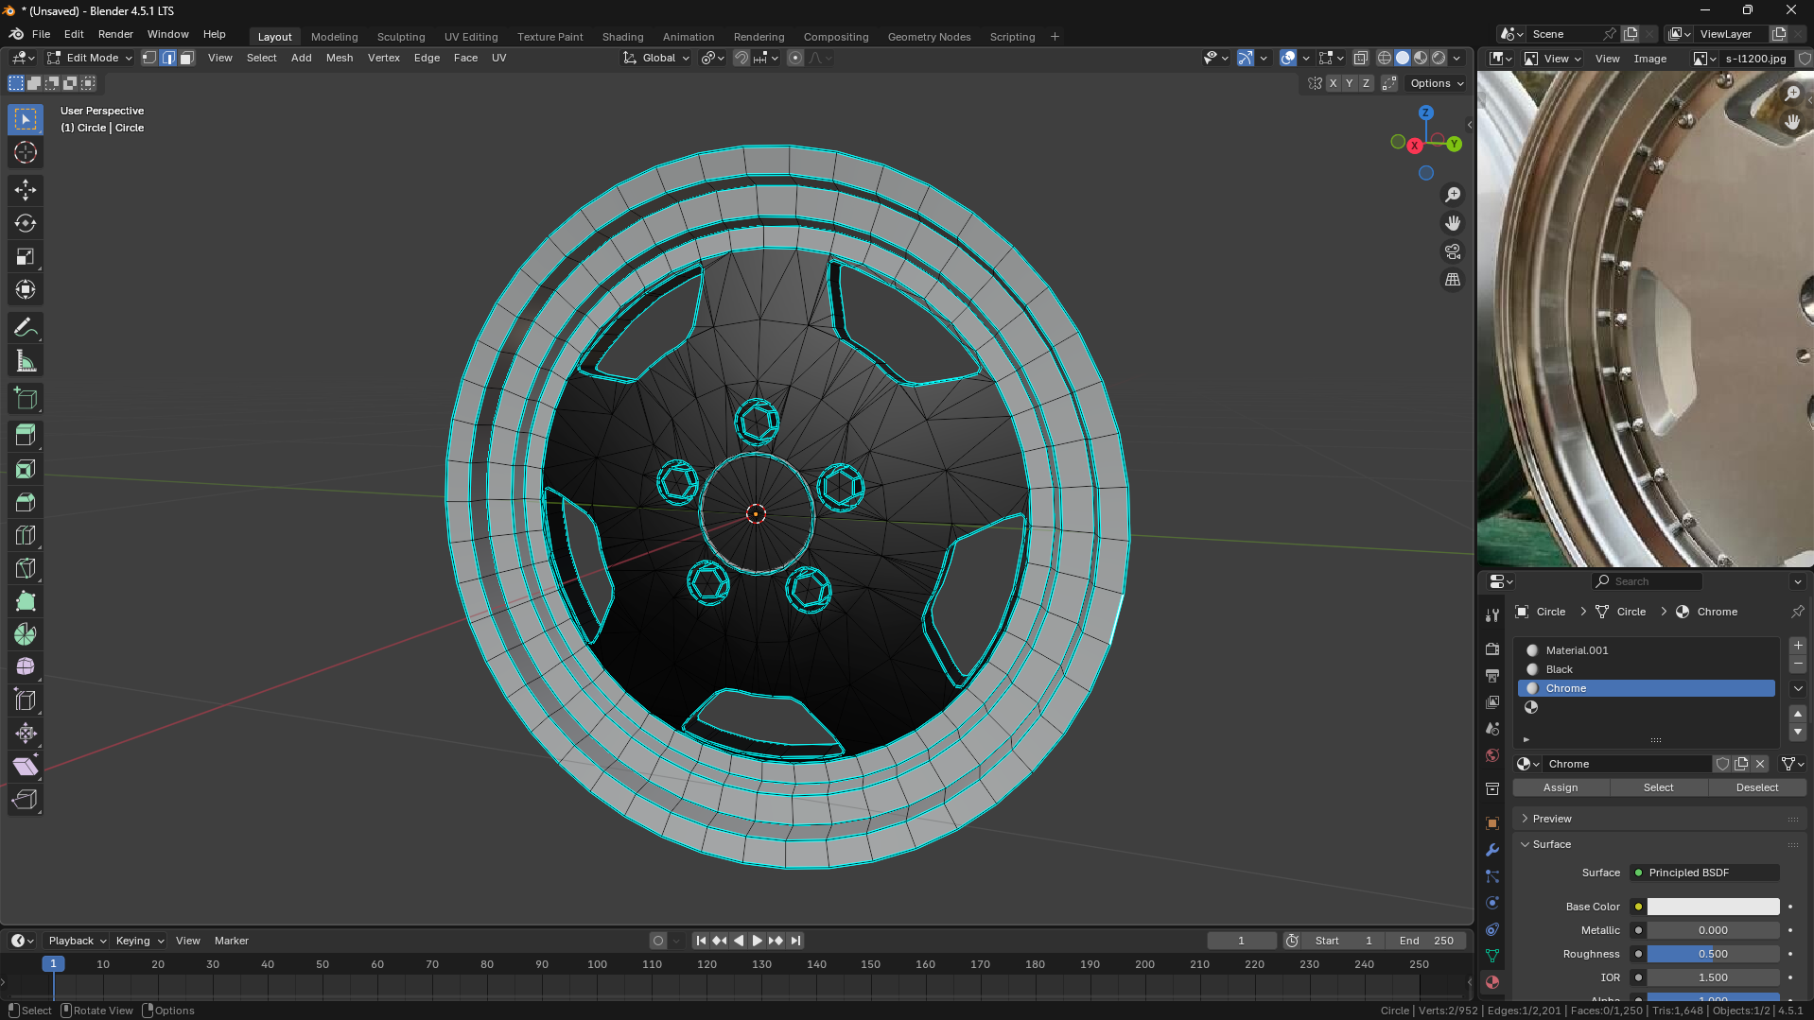Viewport: 1814px width, 1020px height.
Task: Toggle X-ray display
Action: (x=1361, y=58)
